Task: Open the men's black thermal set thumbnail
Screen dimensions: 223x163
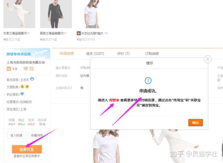Action: [x=56, y=14]
